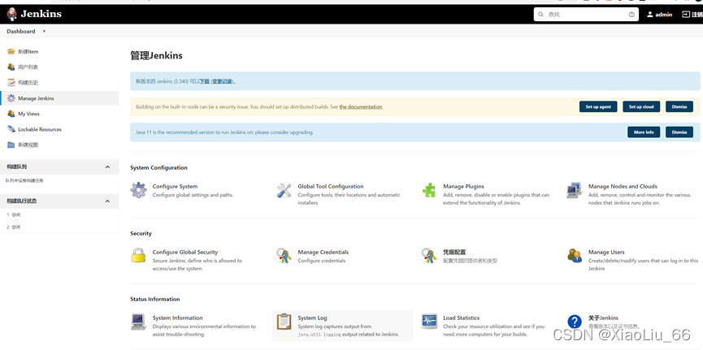Click More Info on Java 11 notice
Image resolution: width=703 pixels, height=350 pixels.
pyautogui.click(x=644, y=132)
